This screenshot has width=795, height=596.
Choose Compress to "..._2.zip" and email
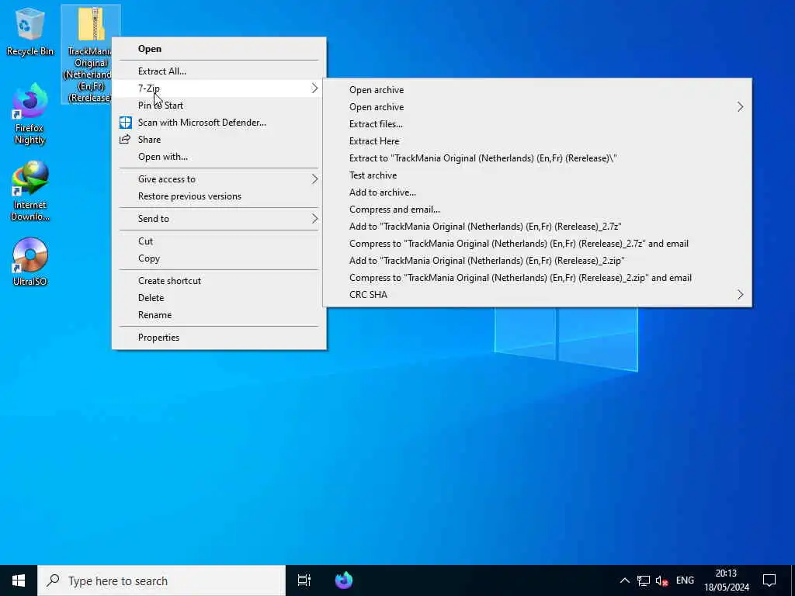click(537, 278)
